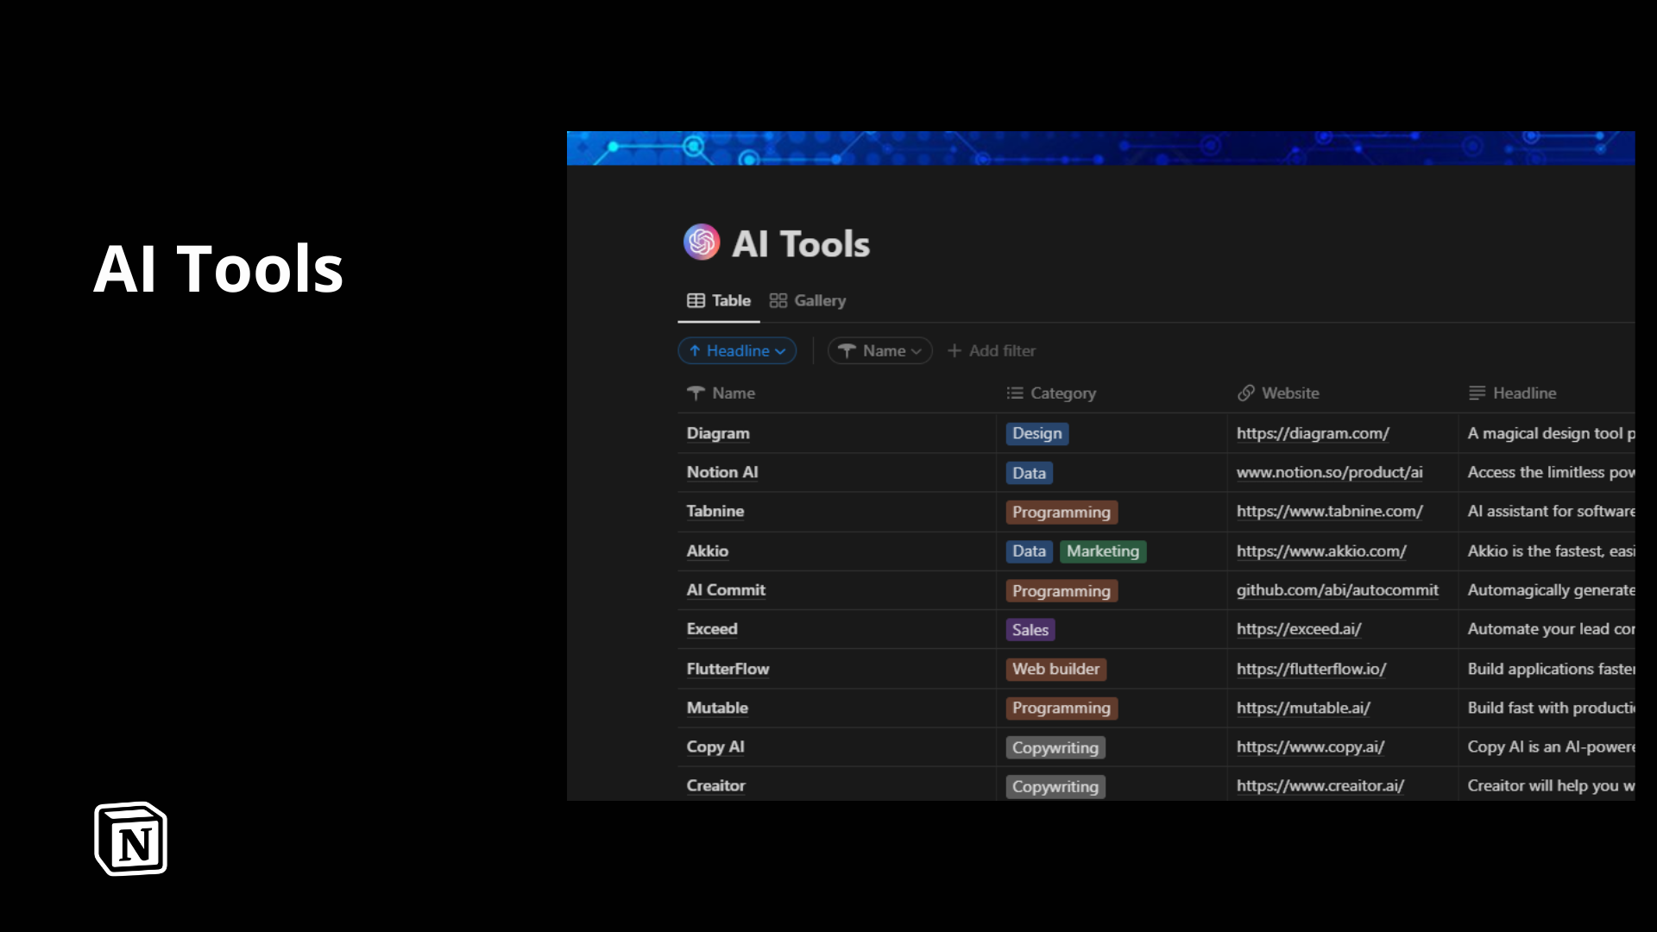Open the Mutable row

[717, 708]
